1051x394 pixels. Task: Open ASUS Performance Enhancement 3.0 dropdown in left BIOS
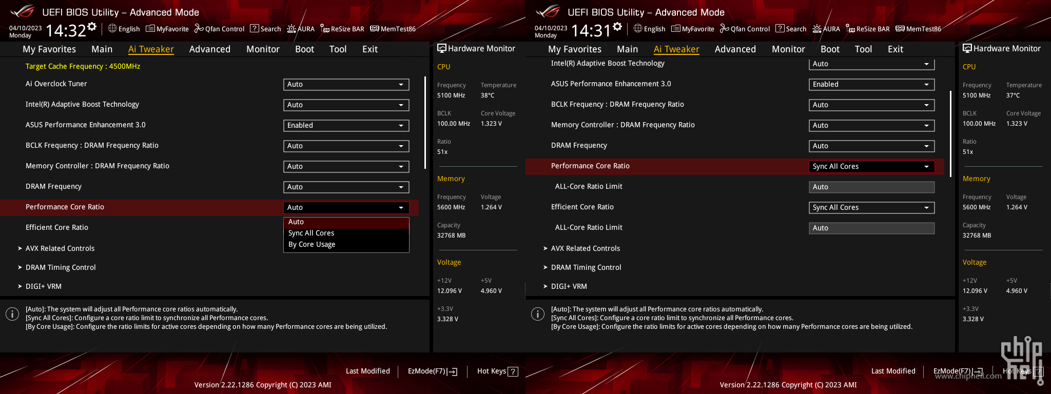tap(346, 125)
